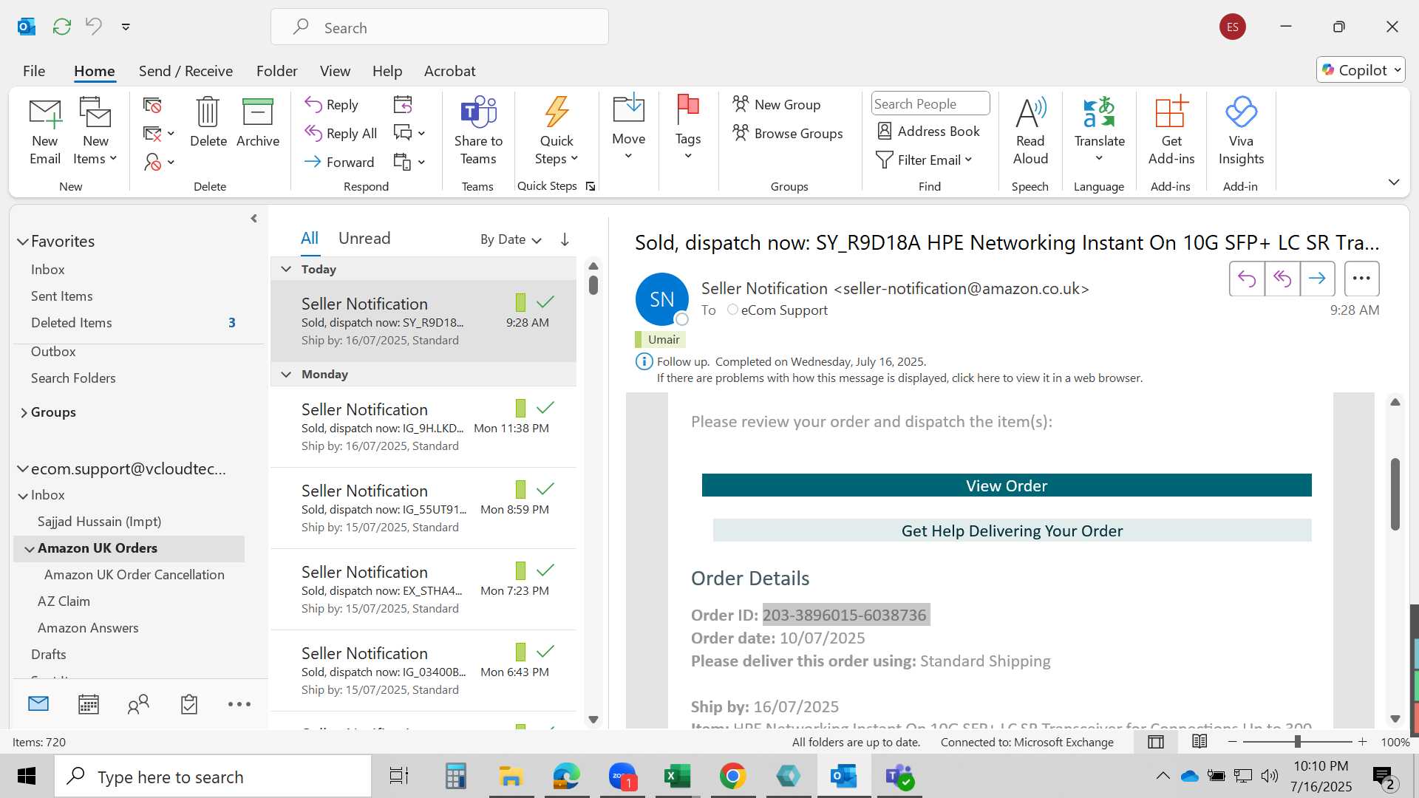Open Excel from the taskbar
This screenshot has width=1419, height=798.
[677, 776]
